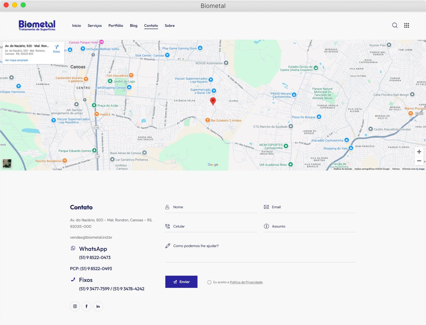426x325 pixels.
Task: Click the red location pin on map
Action: [213, 101]
